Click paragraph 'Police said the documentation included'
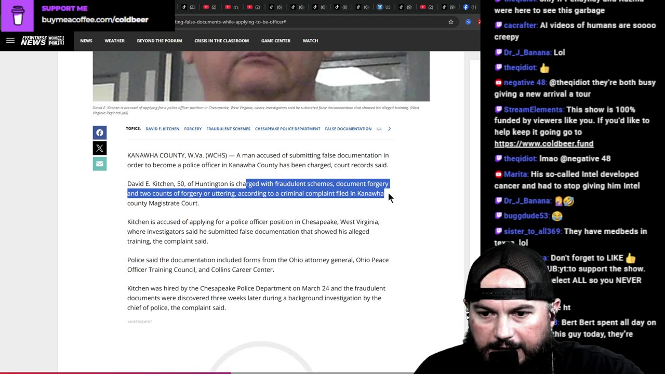The width and height of the screenshot is (665, 374). point(258,264)
